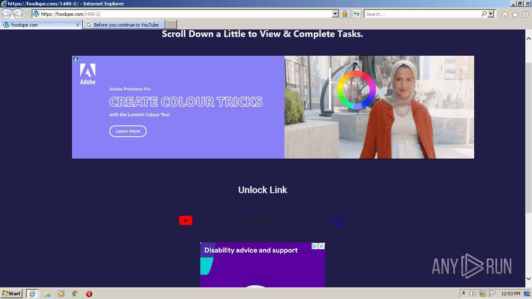
Task: Click the security lock icon in address bar
Action: pos(345,14)
